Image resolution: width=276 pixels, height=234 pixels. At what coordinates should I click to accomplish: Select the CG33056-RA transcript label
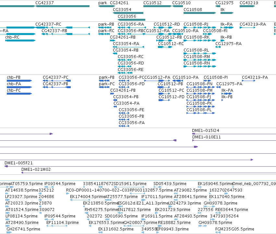click(x=131, y=24)
